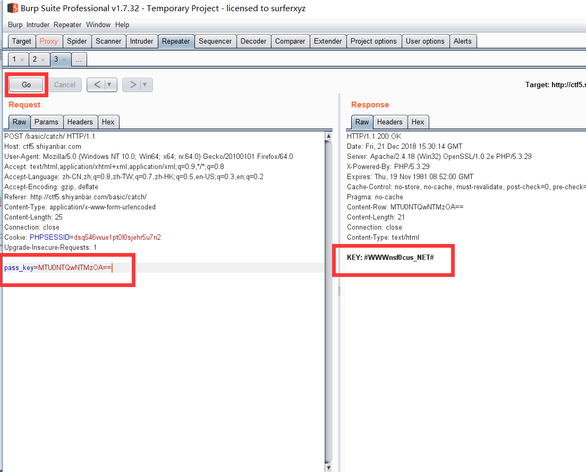Select the Request Params view tab
The image size is (586, 472).
(46, 122)
